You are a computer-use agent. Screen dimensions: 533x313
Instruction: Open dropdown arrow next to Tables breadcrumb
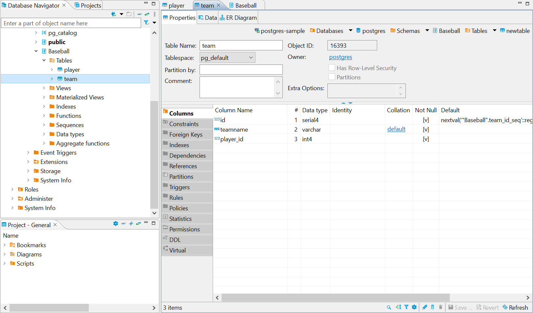[495, 30]
